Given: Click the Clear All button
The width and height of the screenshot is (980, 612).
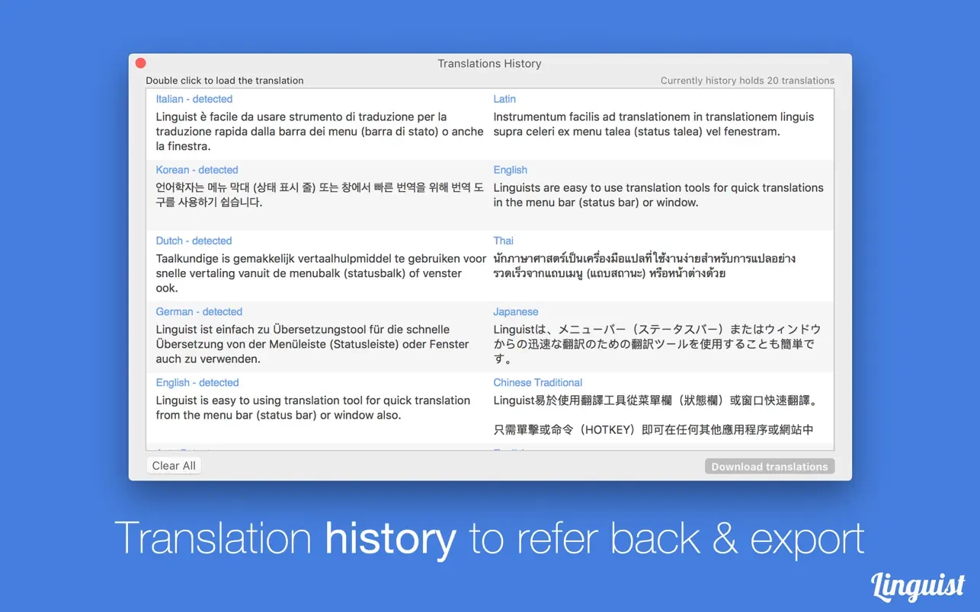Looking at the screenshot, I should tap(174, 466).
